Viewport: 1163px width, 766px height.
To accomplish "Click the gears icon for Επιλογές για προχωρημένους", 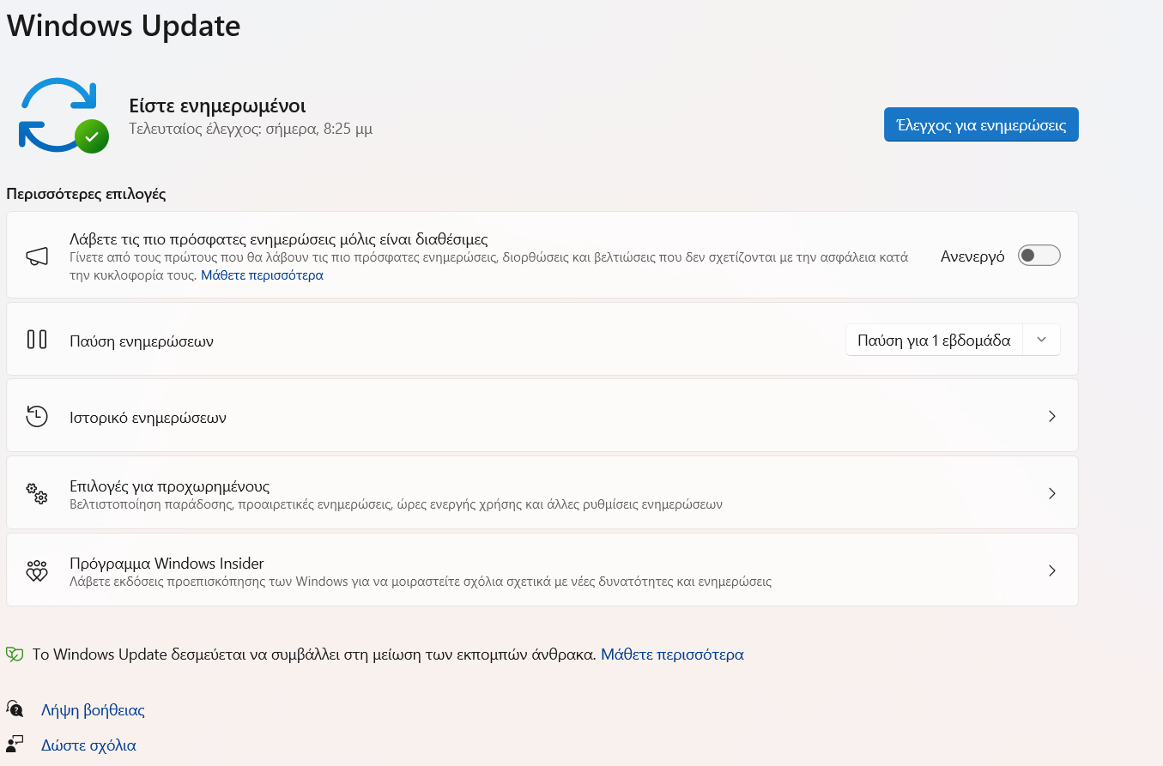I will (x=37, y=494).
